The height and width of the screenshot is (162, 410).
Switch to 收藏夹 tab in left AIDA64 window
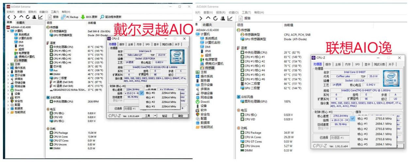pyautogui.click(x=21, y=23)
